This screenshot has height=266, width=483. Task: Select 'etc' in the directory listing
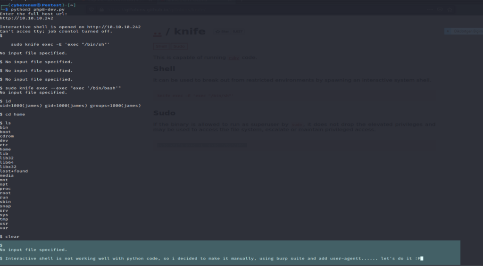point(4,145)
